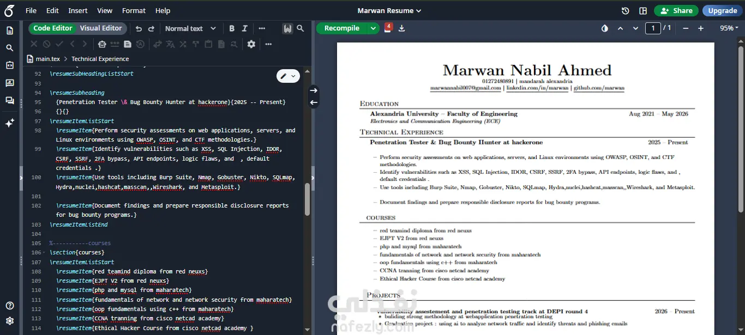The height and width of the screenshot is (335, 745).
Task: Open the overflow dots in second toolbar row
Action: (x=268, y=44)
